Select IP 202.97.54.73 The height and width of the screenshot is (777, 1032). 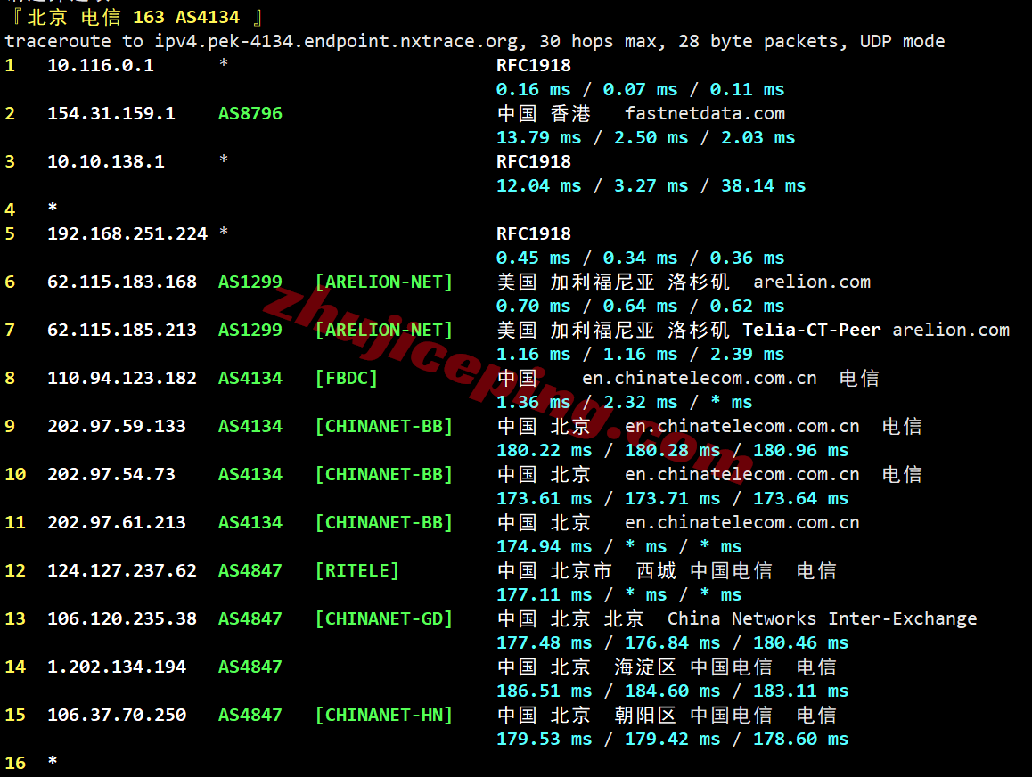[x=111, y=474]
